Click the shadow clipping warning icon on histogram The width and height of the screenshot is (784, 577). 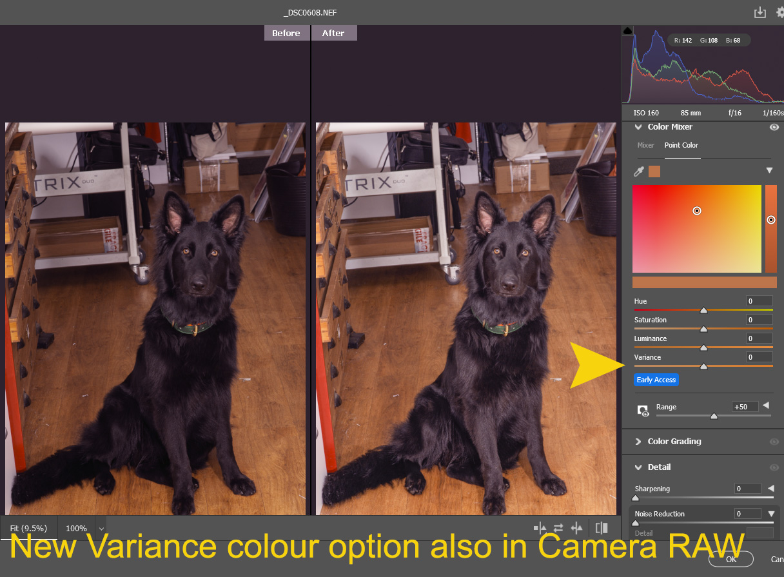[x=628, y=31]
